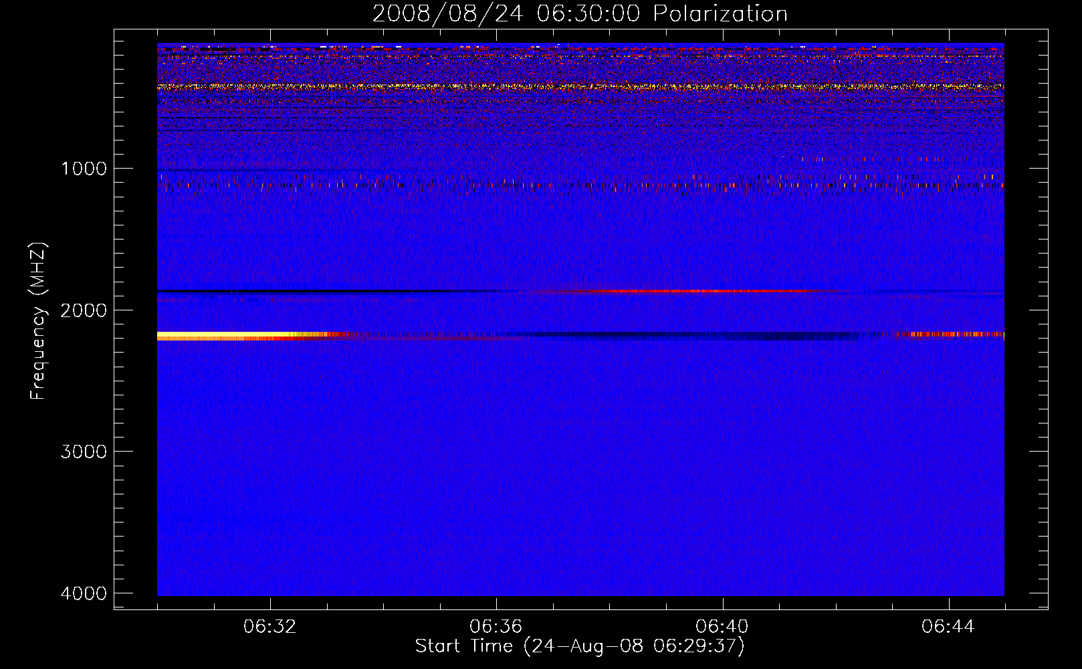
Task: Click the 06:44 time tick label
Action: click(x=948, y=627)
